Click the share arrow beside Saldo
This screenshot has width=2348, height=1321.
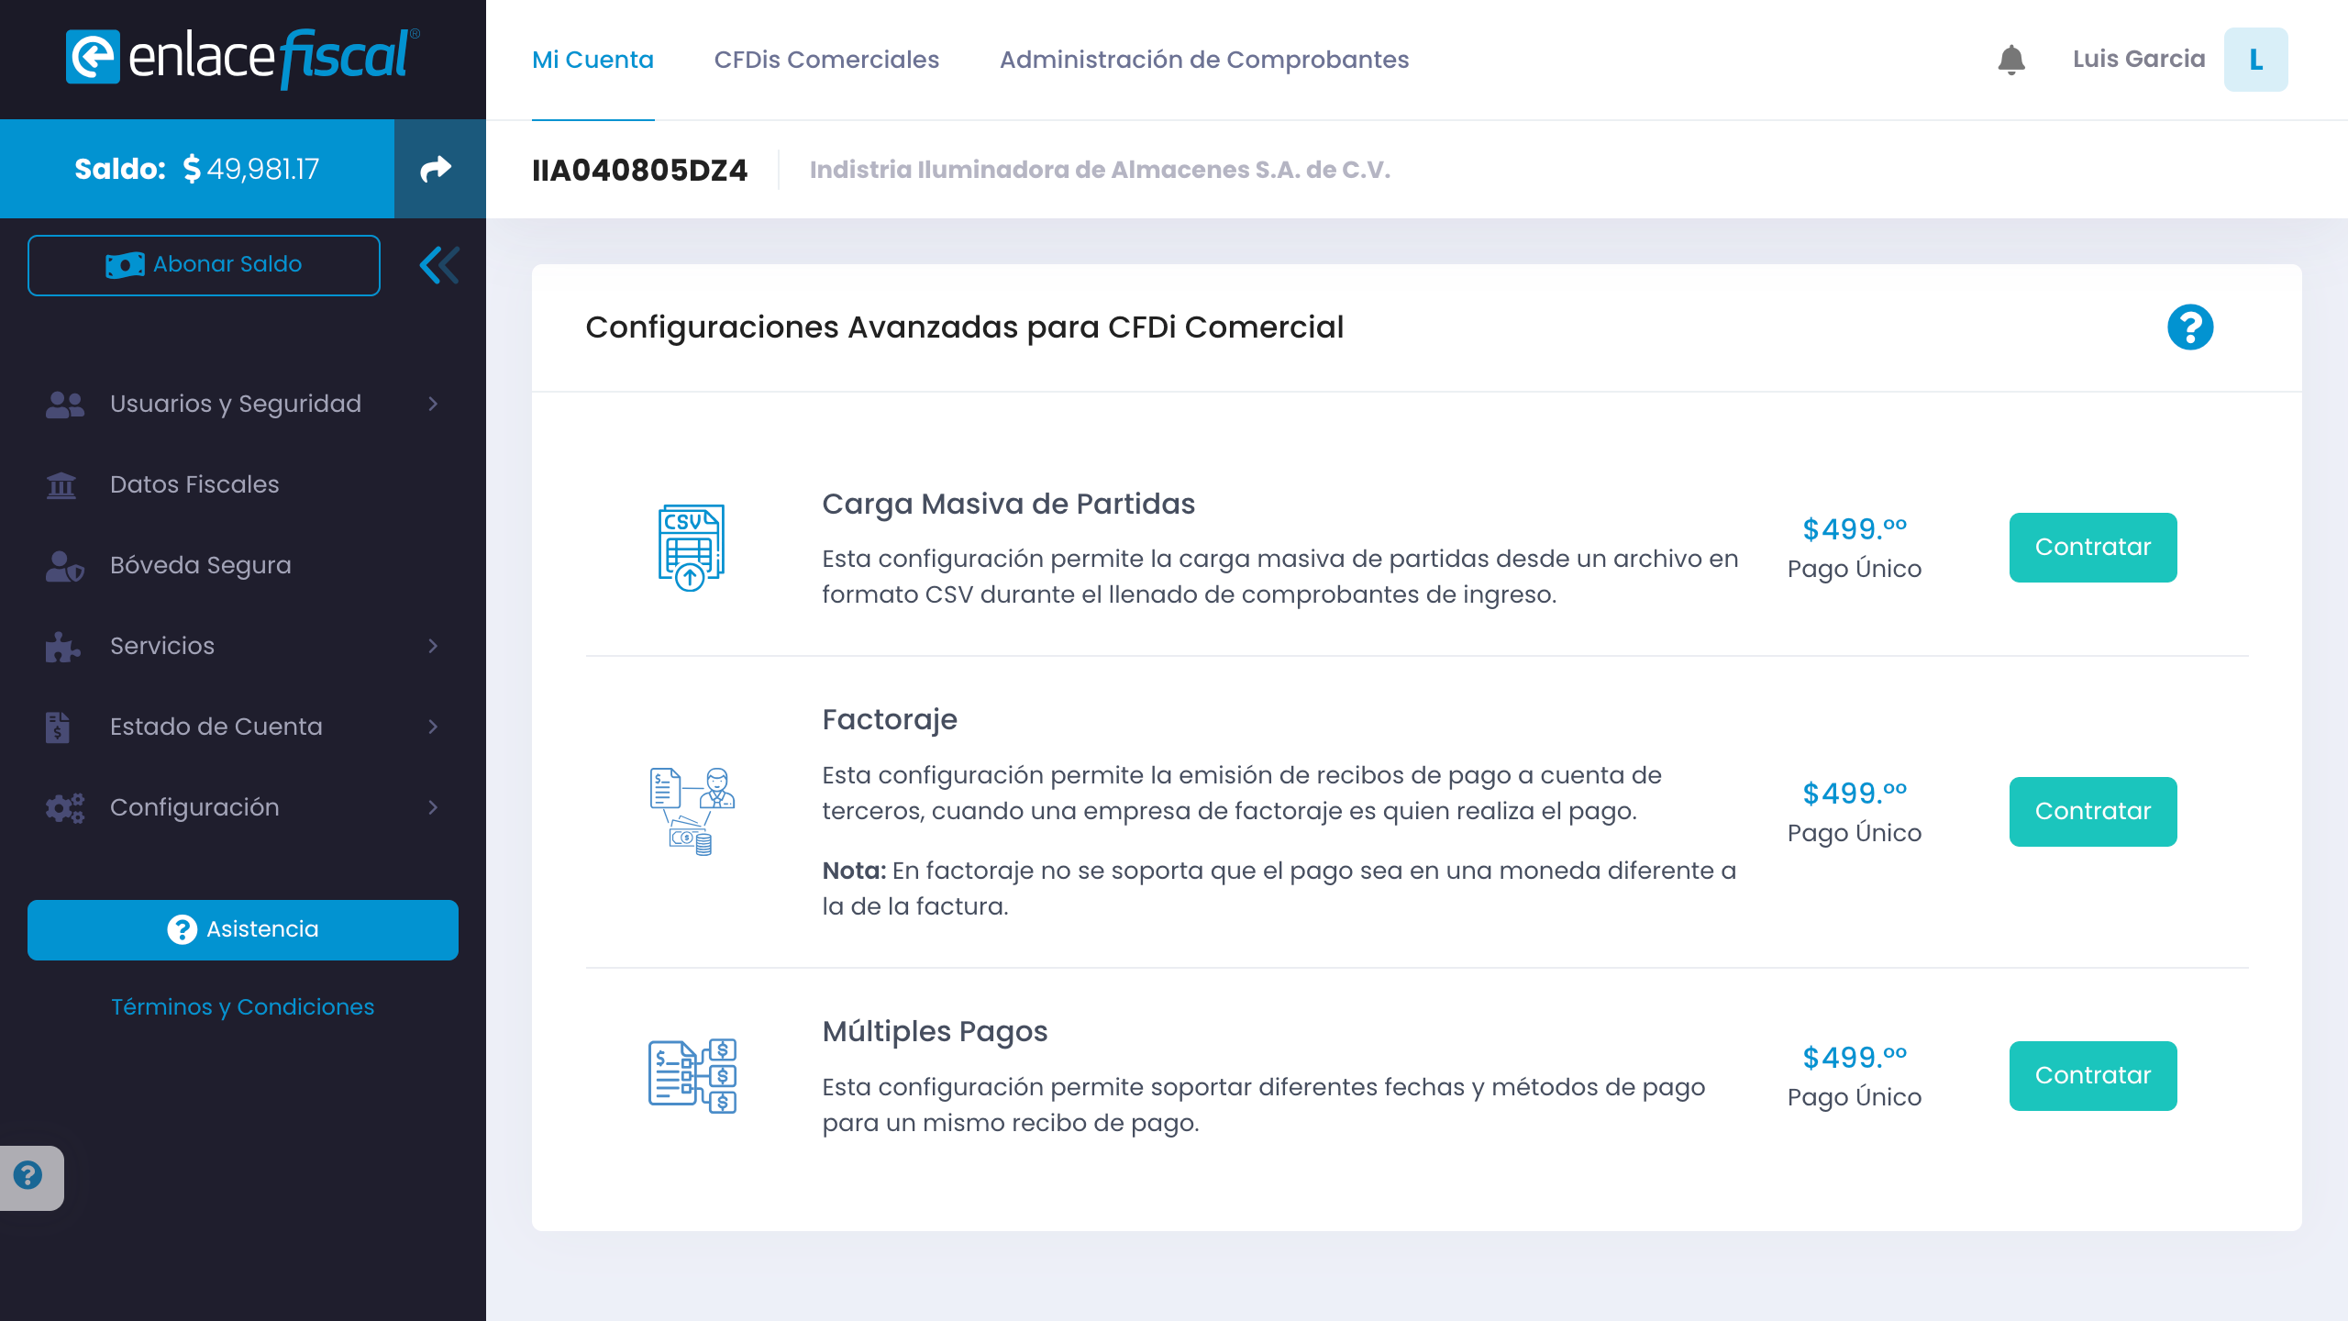437,169
